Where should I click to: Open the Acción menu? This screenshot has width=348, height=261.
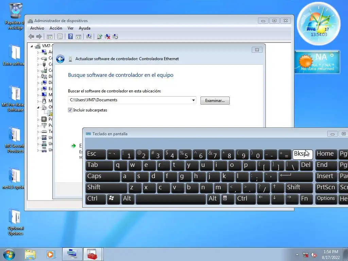pos(56,28)
